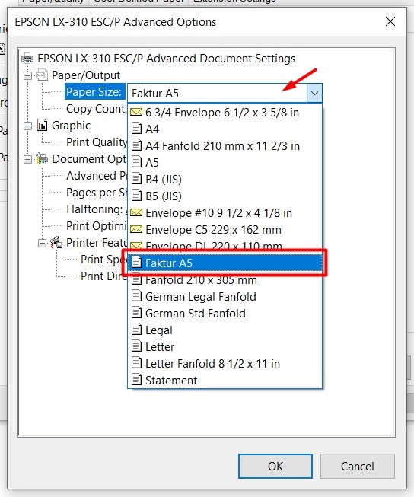Viewport: 414px width, 497px height.
Task: Select Faktur A5 from the list
Action: coord(225,263)
